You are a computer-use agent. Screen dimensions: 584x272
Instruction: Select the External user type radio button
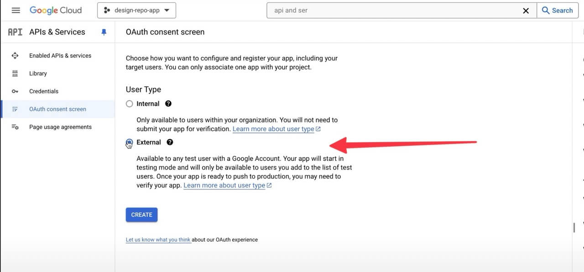[x=130, y=143]
